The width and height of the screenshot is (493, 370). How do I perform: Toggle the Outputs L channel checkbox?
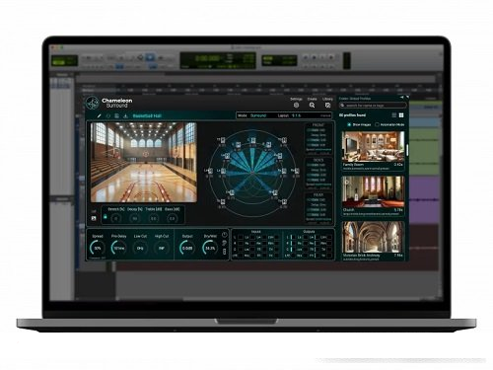pyautogui.click(x=293, y=237)
